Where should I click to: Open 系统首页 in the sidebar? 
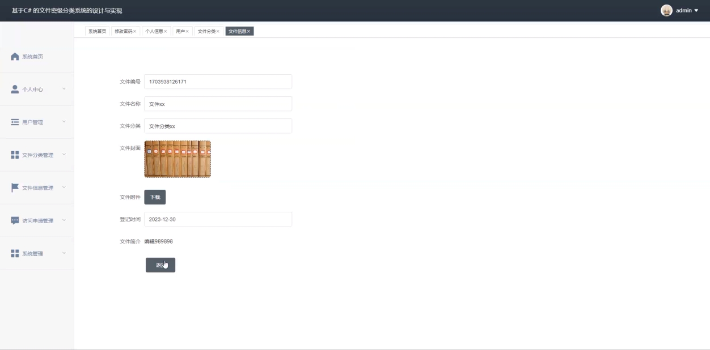[37, 57]
